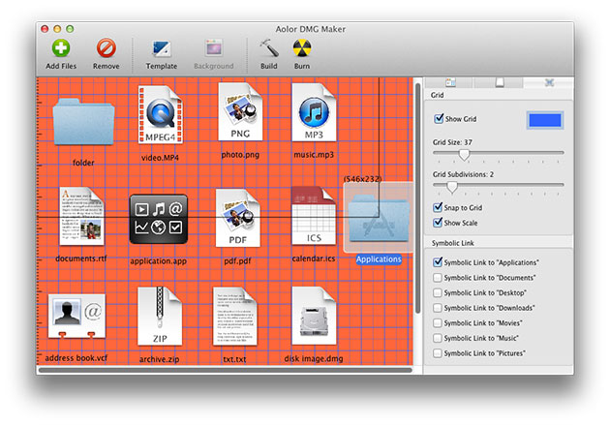This screenshot has width=610, height=425.
Task: Click the Add Files toolbar button
Action: [x=62, y=48]
